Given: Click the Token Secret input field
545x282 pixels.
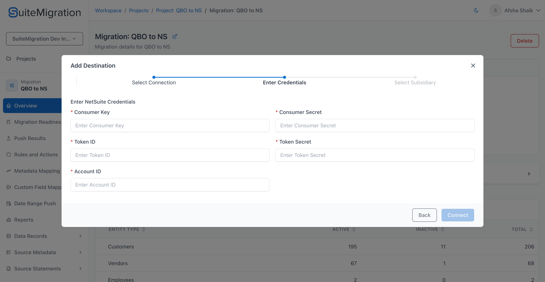Looking at the screenshot, I should (x=375, y=155).
